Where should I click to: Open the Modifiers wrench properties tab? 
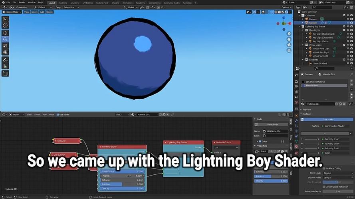pyautogui.click(x=296, y=121)
